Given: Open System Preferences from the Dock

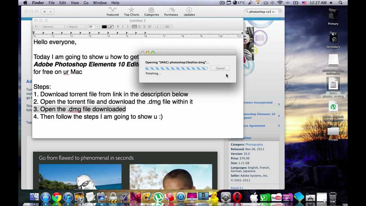Looking at the screenshot, I should [x=226, y=197].
